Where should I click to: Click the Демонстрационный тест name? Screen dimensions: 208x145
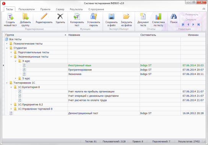[83, 113]
